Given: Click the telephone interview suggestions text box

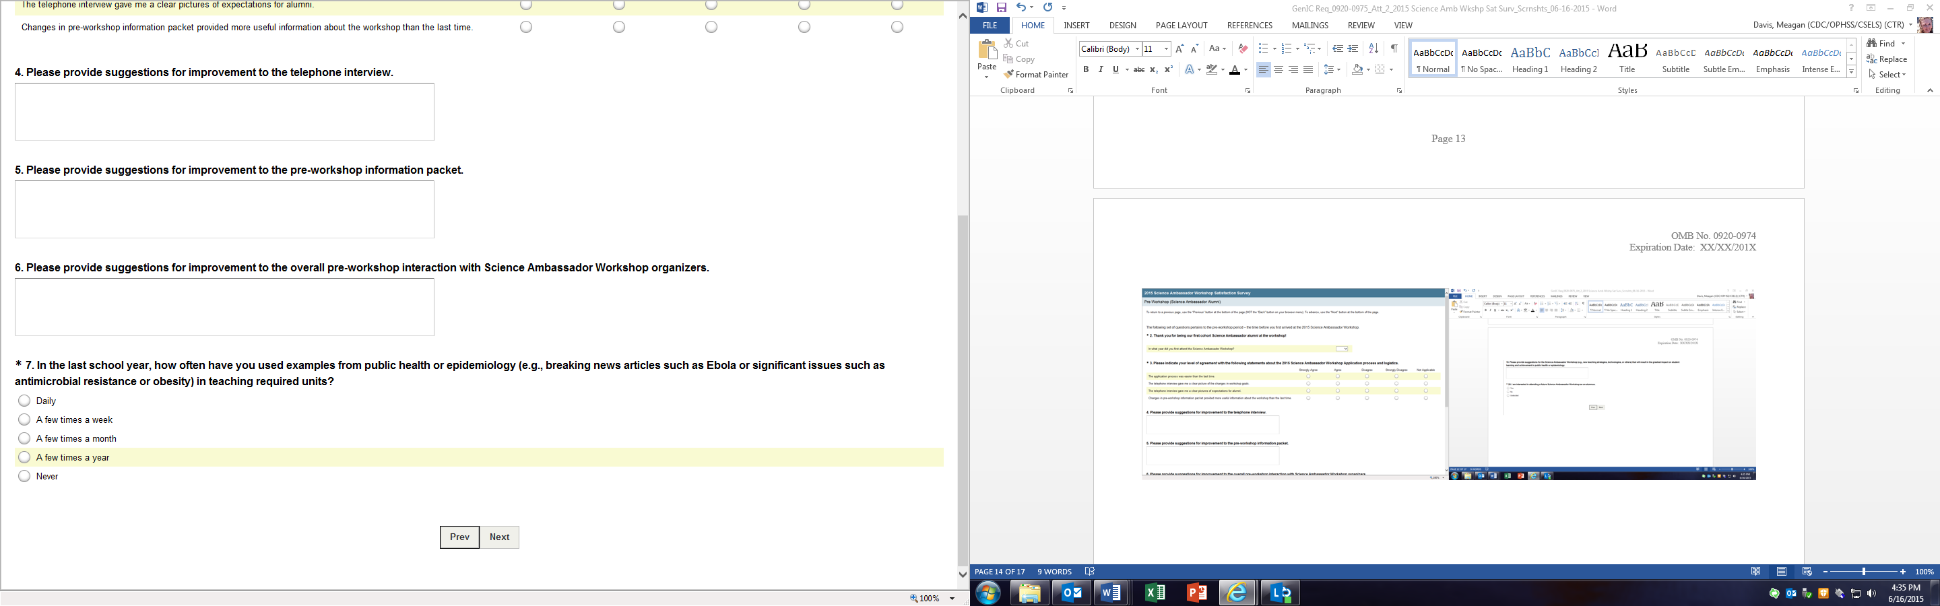Looking at the screenshot, I should pos(224,111).
